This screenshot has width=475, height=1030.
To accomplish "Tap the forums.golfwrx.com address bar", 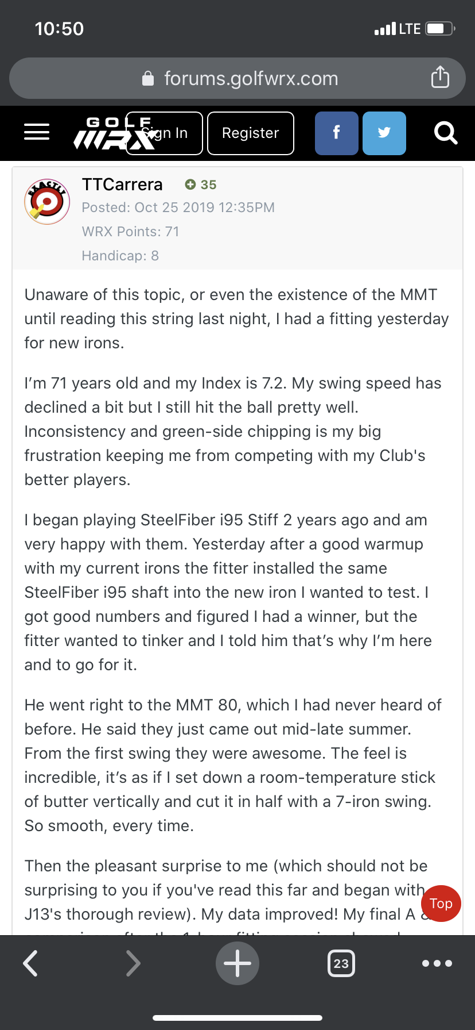I will pos(251,78).
